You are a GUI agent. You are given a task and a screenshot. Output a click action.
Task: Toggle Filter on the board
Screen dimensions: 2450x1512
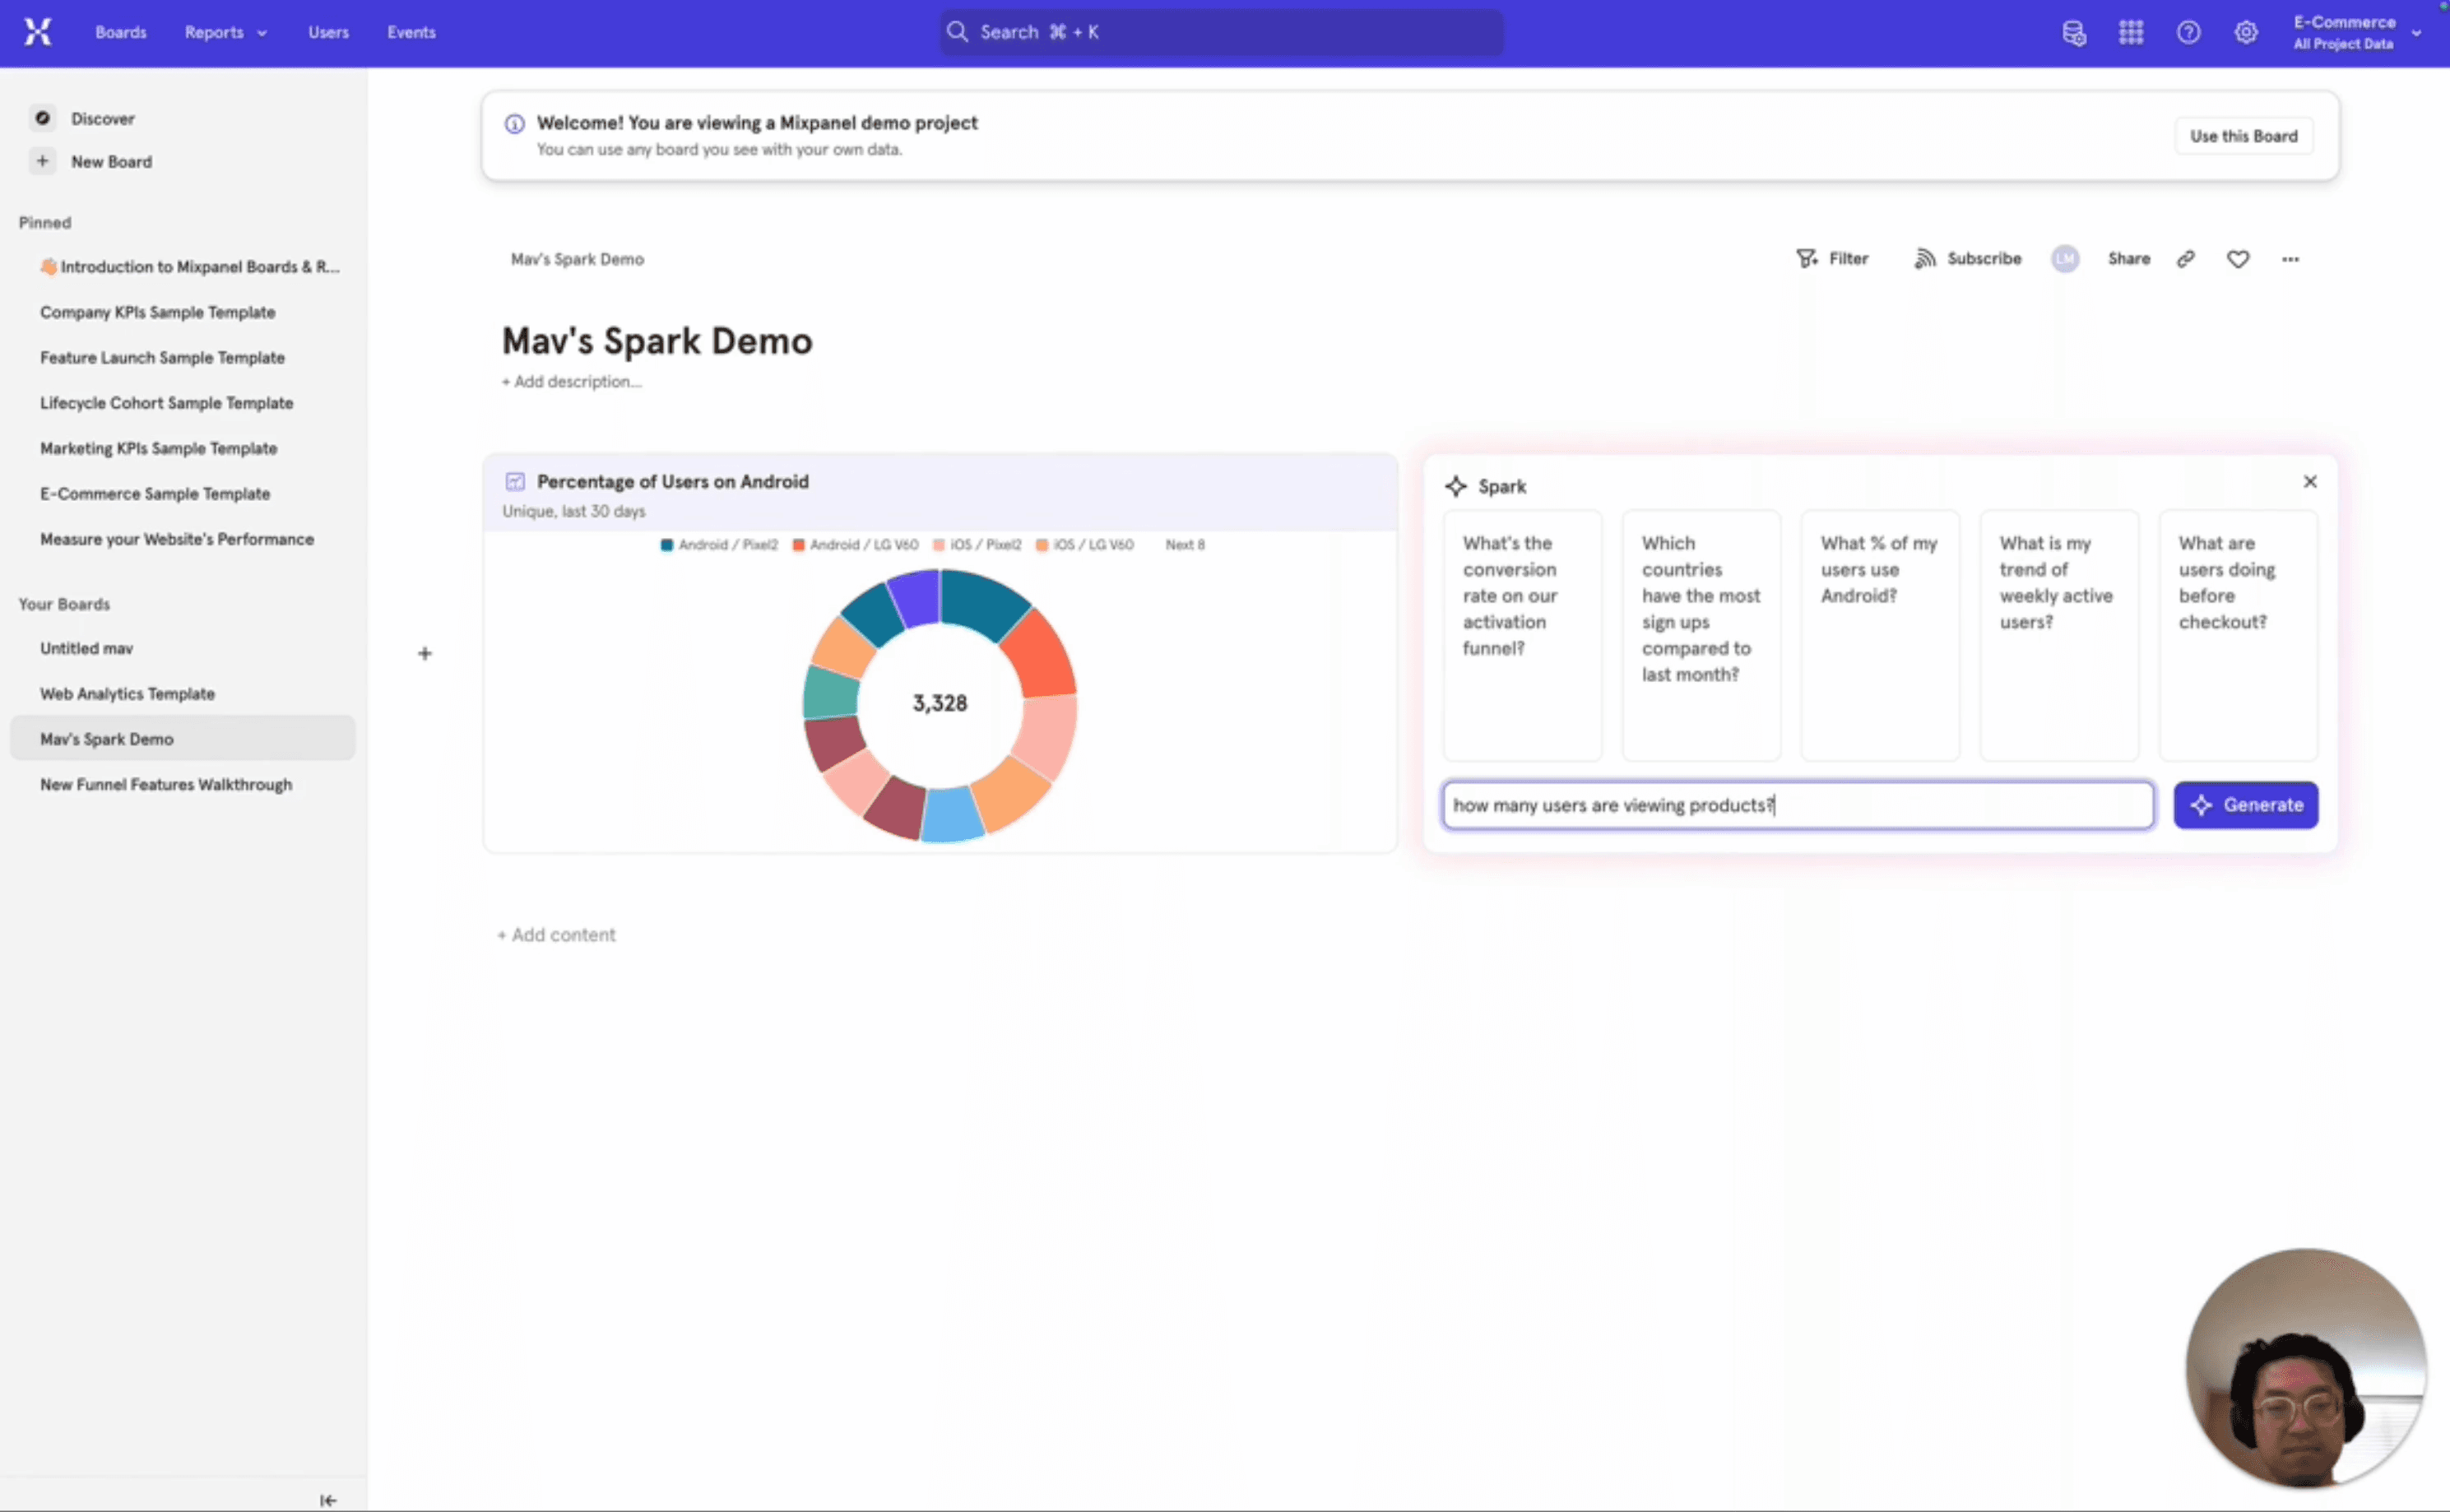tap(1833, 258)
